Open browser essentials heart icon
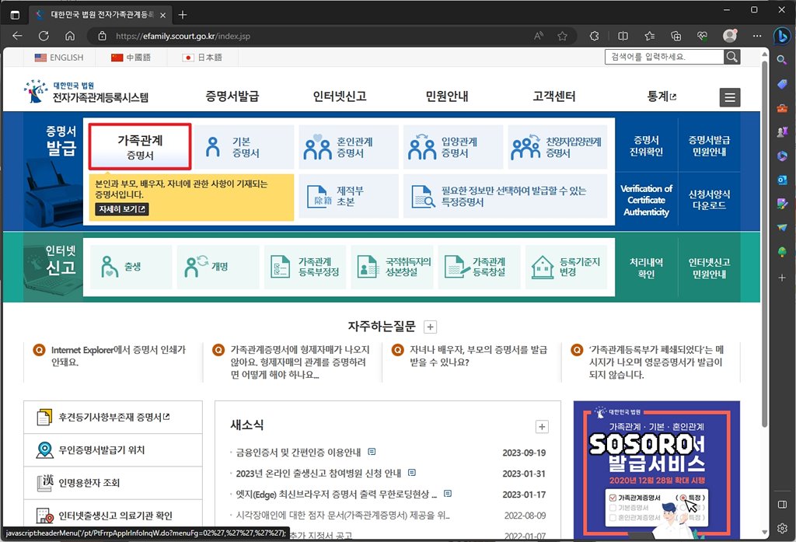The width and height of the screenshot is (796, 542). coord(702,36)
